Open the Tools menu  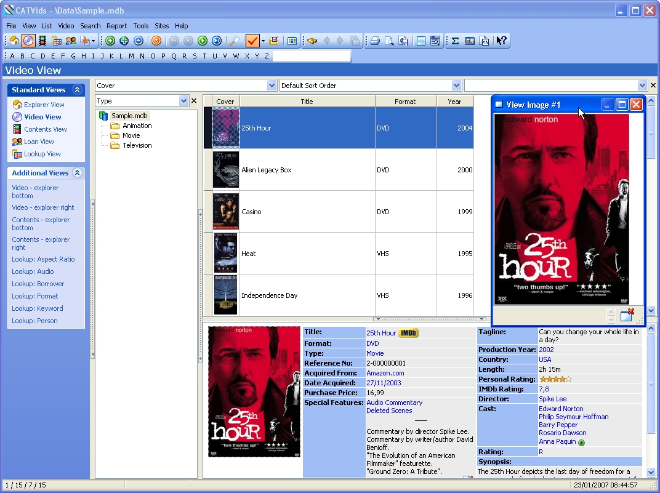(x=141, y=26)
